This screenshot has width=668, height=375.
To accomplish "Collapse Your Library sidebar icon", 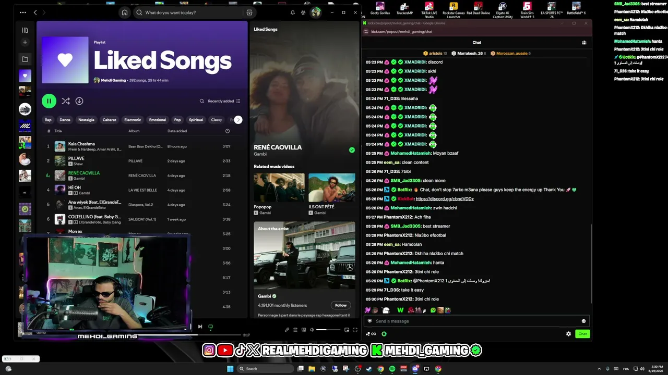I will (x=25, y=30).
